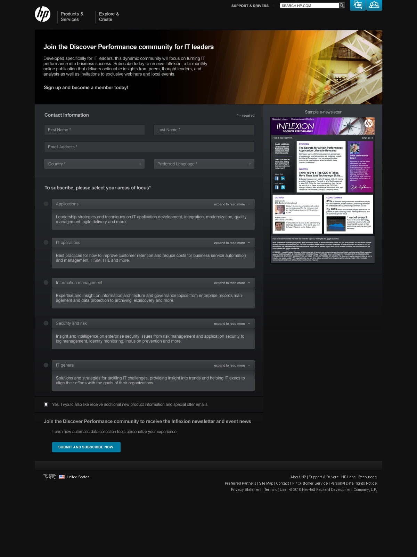Click the Email Address input field
417x557 pixels.
click(x=149, y=147)
